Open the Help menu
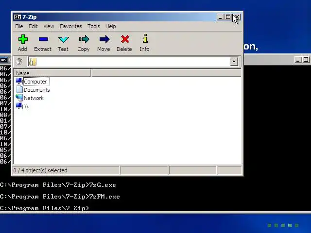311x233 pixels. 111,26
